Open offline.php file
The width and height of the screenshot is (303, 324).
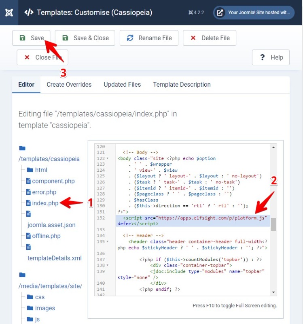(46, 236)
